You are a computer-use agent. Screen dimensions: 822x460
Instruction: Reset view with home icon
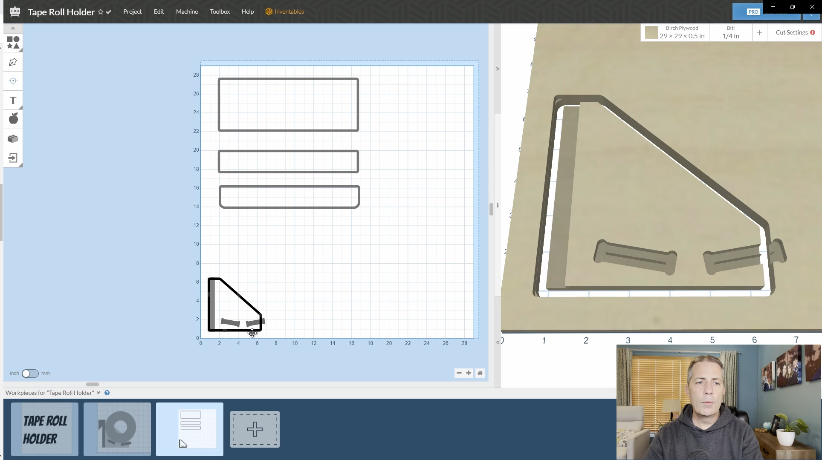click(x=480, y=373)
